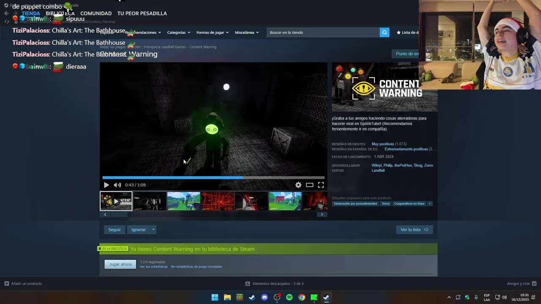Open File Explorer from the taskbar
The image size is (541, 304).
coord(227,297)
